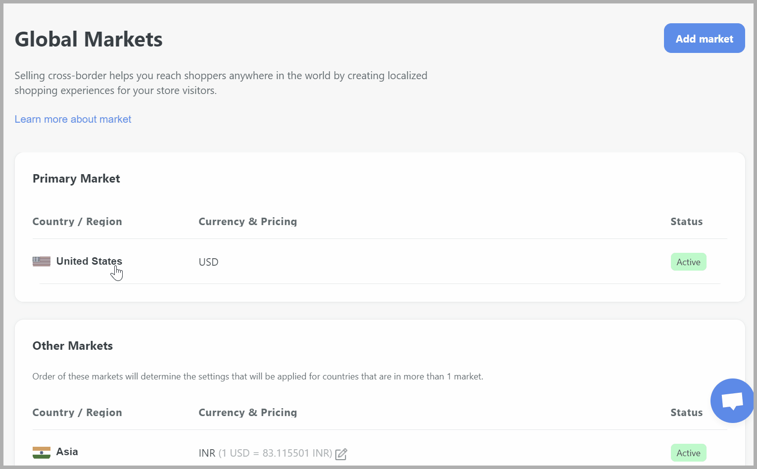
Task: Click the Primary Market section title
Action: coord(76,179)
